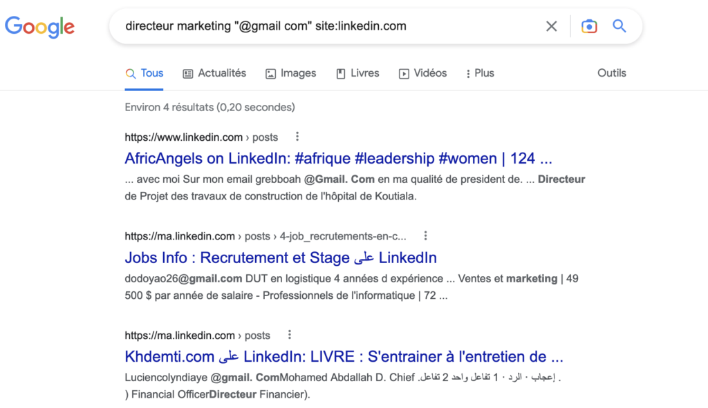The image size is (708, 408).
Task: Click the 'Environ 4 résultats' count text
Action: point(210,107)
